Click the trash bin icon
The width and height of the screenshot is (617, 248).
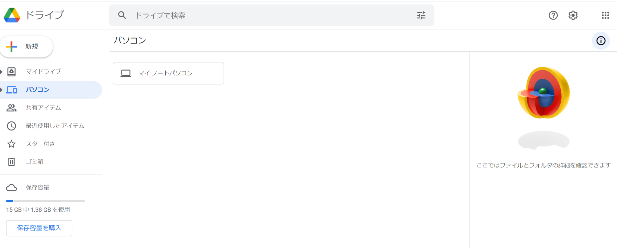(x=11, y=162)
